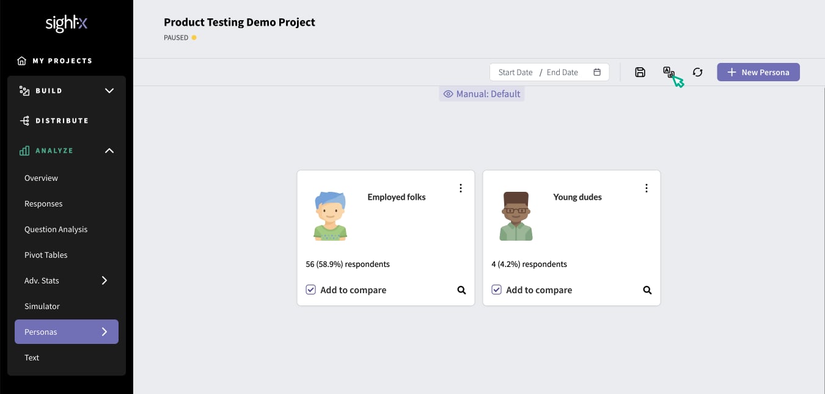Click the PAUSED status label

176,37
